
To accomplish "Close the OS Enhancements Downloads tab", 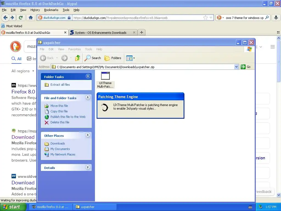I will click(x=134, y=32).
